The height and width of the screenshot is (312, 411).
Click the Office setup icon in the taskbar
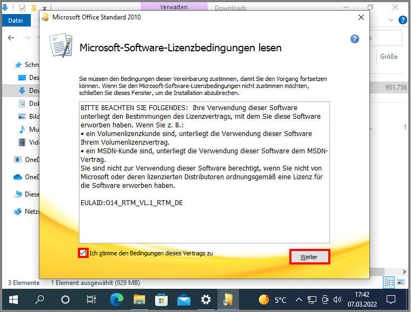[x=228, y=300]
